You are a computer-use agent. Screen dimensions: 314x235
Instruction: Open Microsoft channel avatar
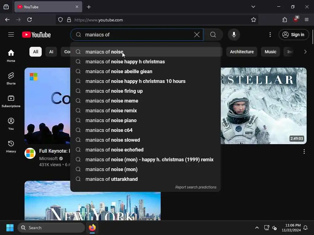[x=30, y=153]
